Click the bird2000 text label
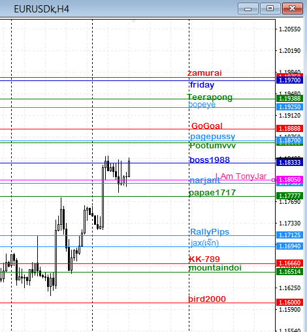The image size is (307, 332). coord(207,299)
